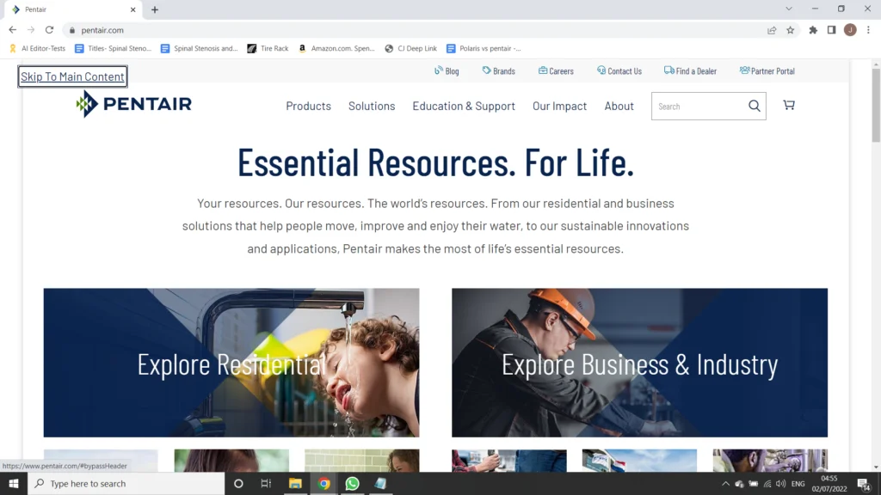Open volume control in system tray
Viewport: 881px width, 495px height.
(781, 484)
